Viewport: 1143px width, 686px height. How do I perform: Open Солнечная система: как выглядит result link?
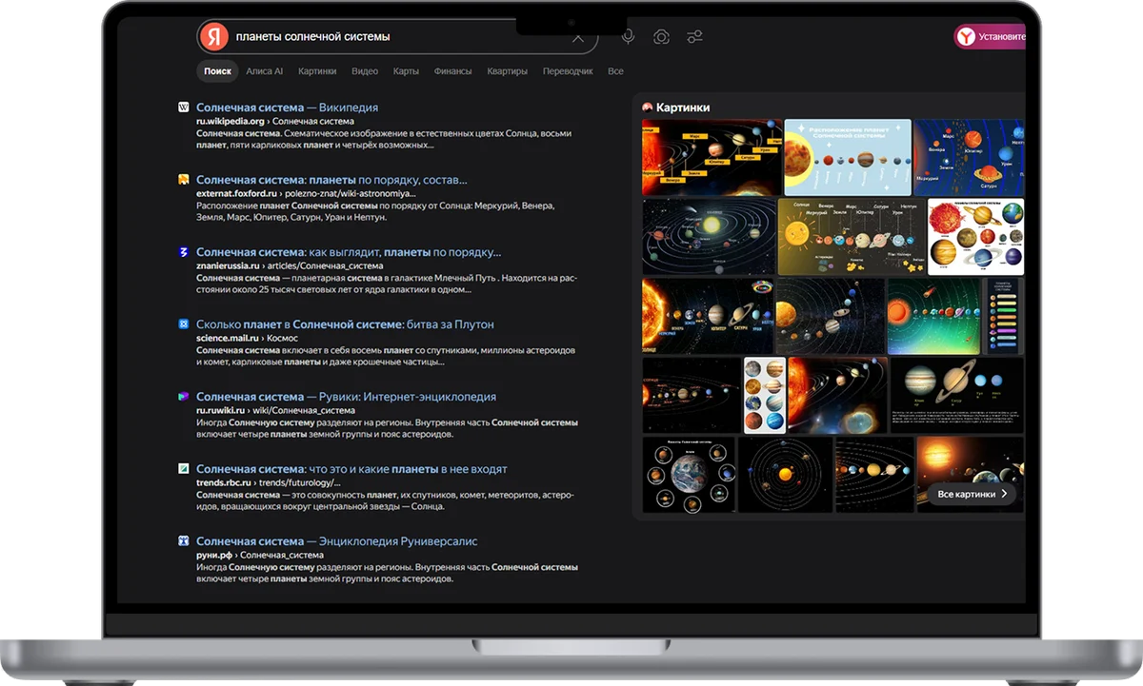pos(349,252)
